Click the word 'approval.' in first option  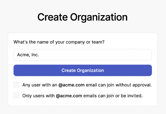[142, 85]
